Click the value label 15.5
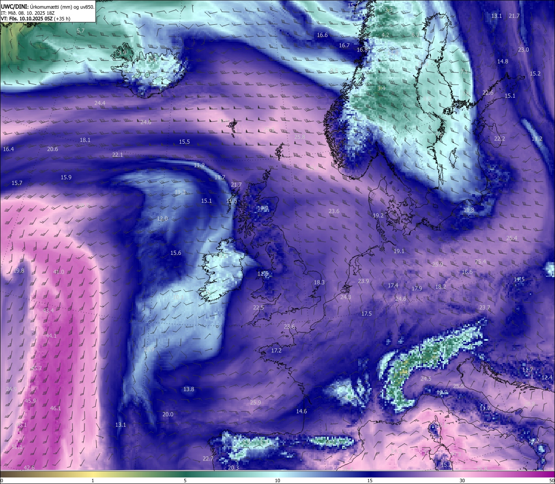555x484 pixels. (184, 142)
